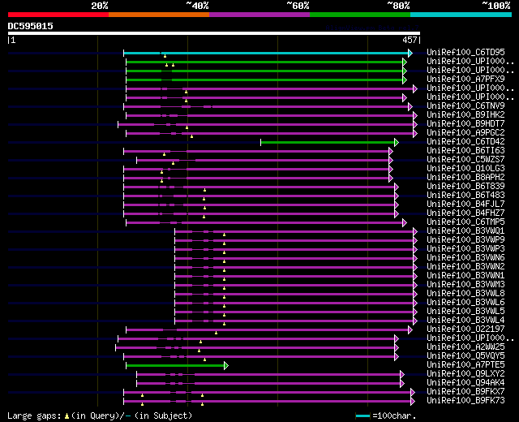Viewport: 519px width, 422px height.
Task: Select the UniRef100_B9FKX7 label
Action: point(465,392)
